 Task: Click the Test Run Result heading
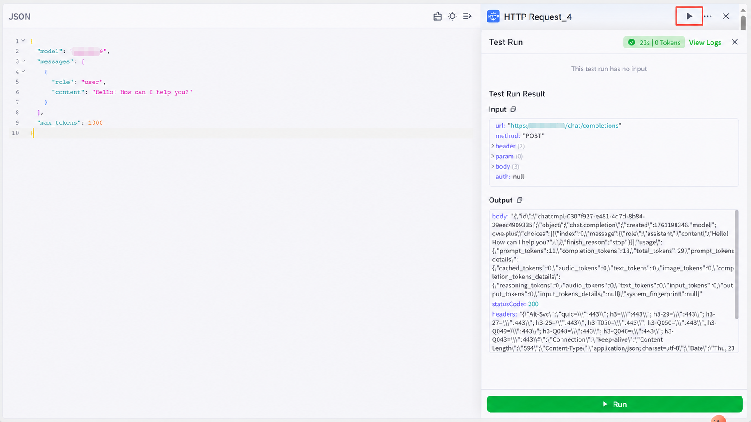click(517, 94)
